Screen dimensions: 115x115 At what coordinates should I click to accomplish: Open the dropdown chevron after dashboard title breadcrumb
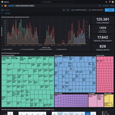click(36, 6)
